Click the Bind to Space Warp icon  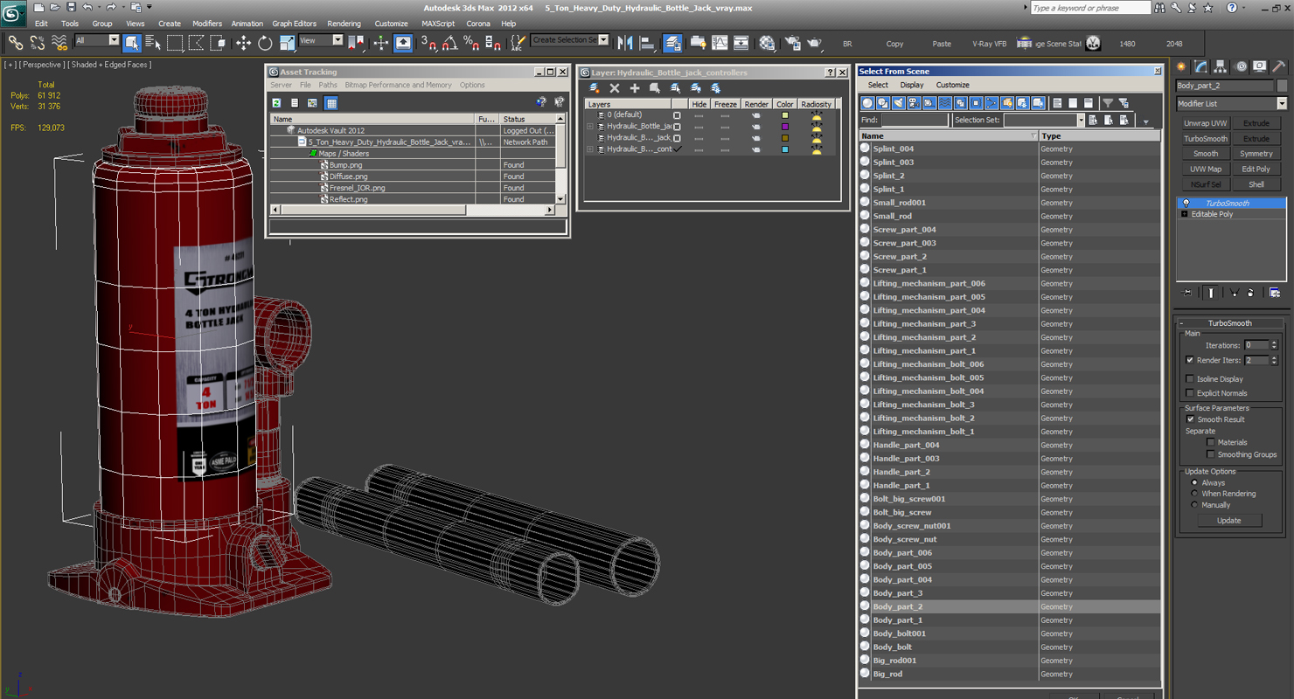click(x=59, y=42)
